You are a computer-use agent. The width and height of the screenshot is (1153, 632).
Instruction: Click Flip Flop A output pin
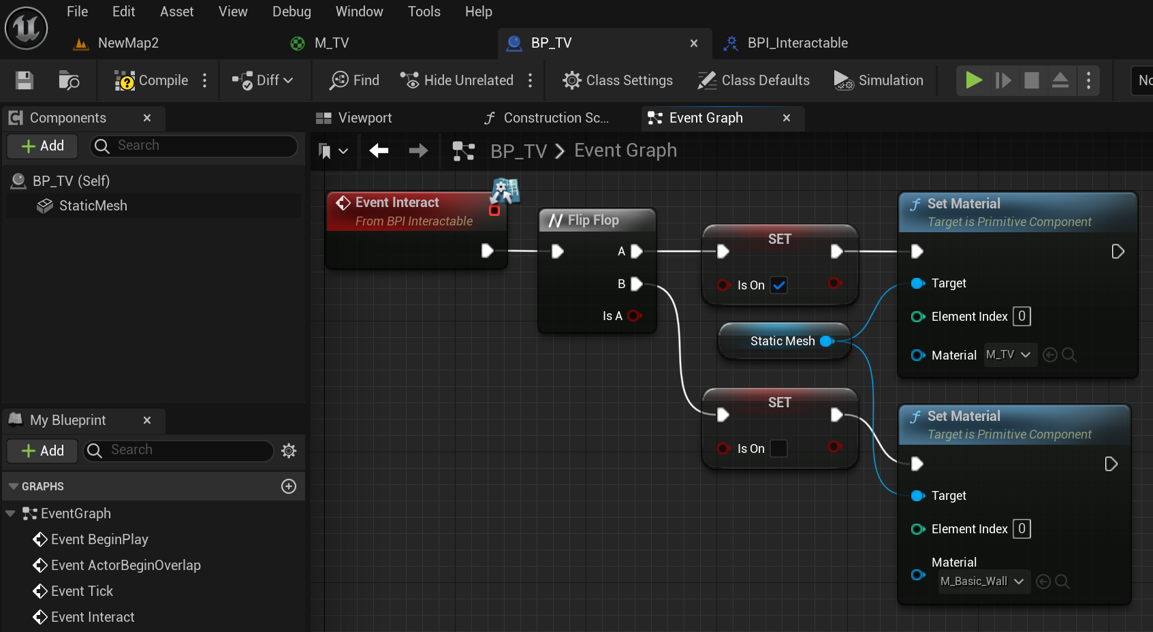point(636,251)
